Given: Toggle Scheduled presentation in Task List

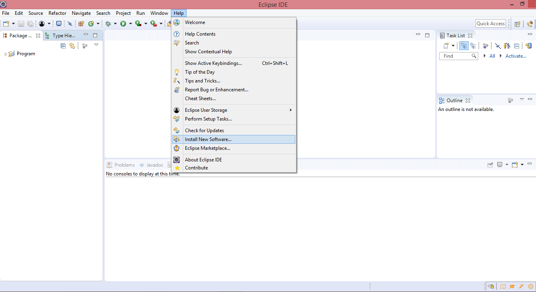Looking at the screenshot, I should click(473, 46).
